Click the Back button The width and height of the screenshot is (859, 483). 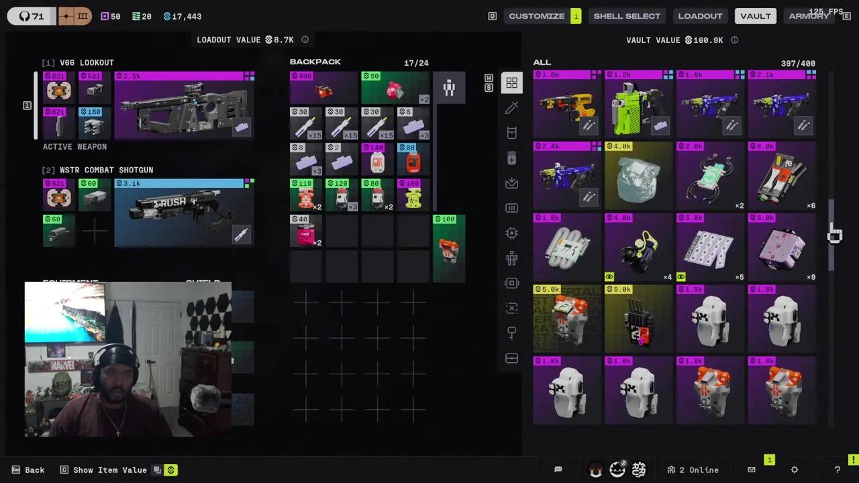(28, 470)
